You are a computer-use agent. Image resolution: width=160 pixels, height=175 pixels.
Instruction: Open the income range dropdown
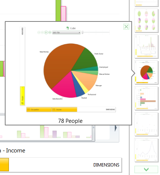pos(66,33)
